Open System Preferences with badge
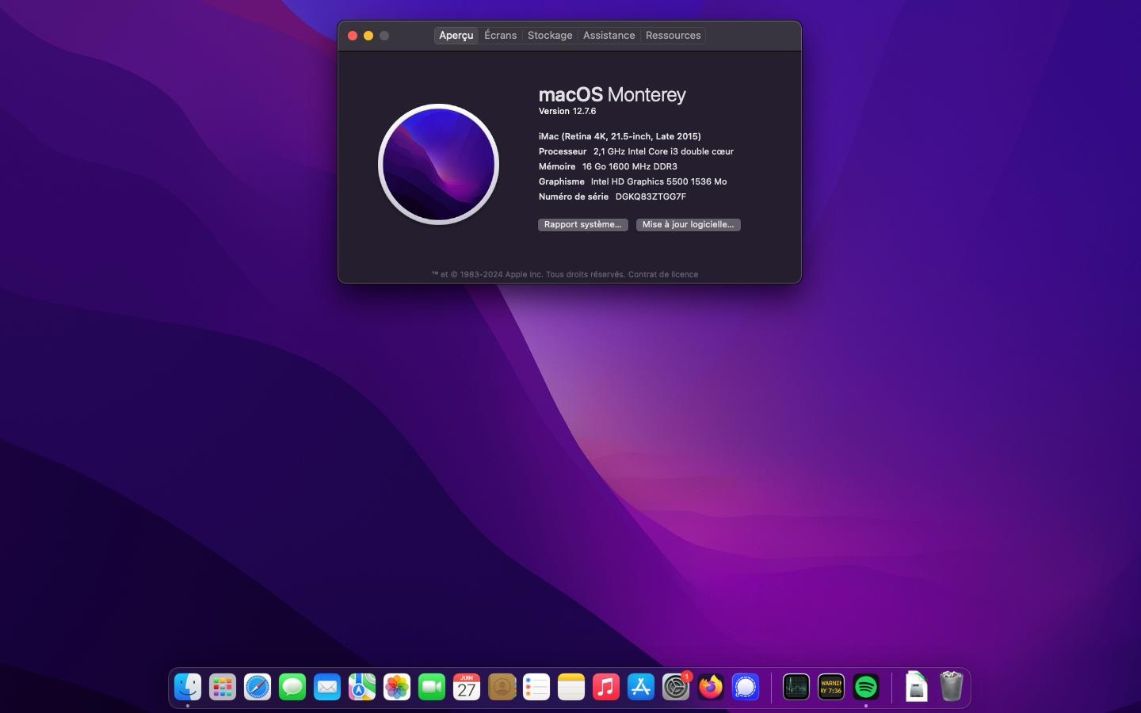 coord(676,687)
